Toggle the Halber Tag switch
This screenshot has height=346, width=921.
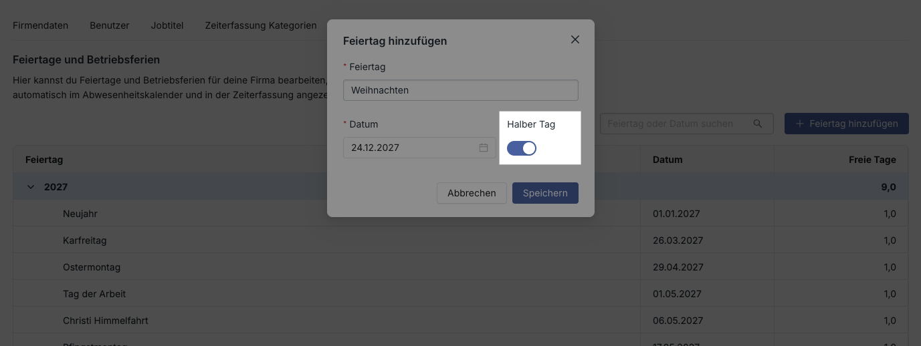pyautogui.click(x=522, y=148)
